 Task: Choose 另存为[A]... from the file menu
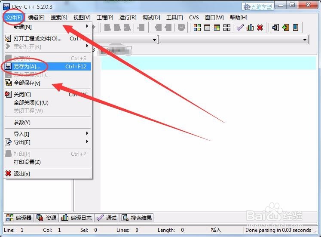click(x=48, y=66)
